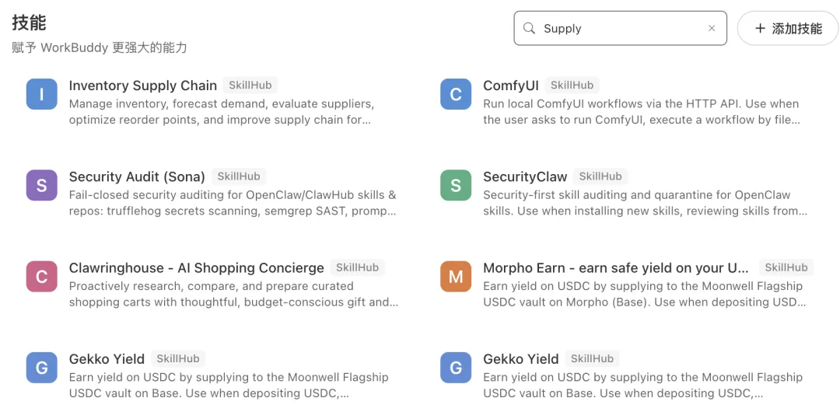Open Clawringhouse - AI Shopping Concierge title
This screenshot has width=840, height=419.
click(x=196, y=268)
